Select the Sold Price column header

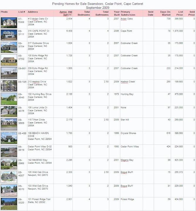tap(192, 13)
